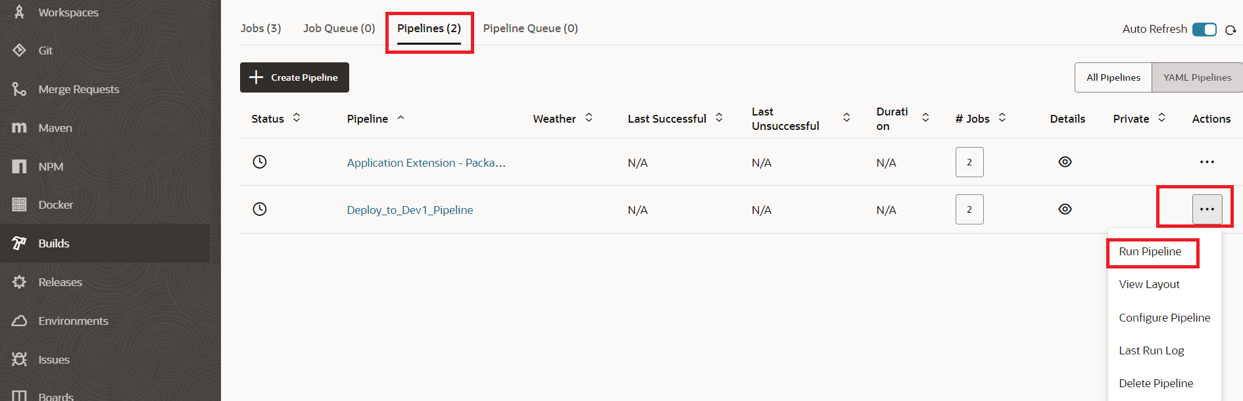Click the Issues bug icon
1243x401 pixels.
[x=19, y=360]
